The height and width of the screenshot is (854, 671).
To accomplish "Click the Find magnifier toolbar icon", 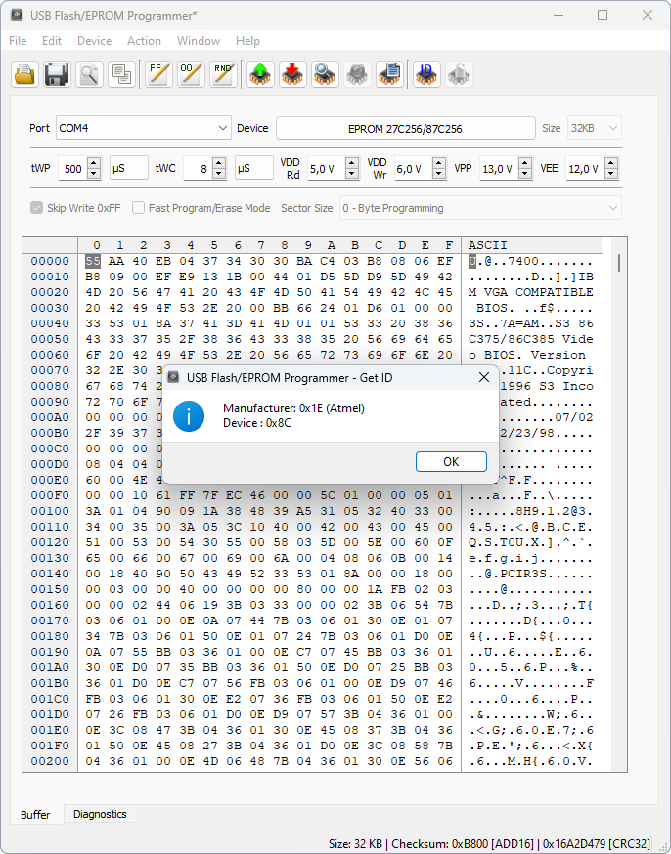I will pyautogui.click(x=89, y=74).
